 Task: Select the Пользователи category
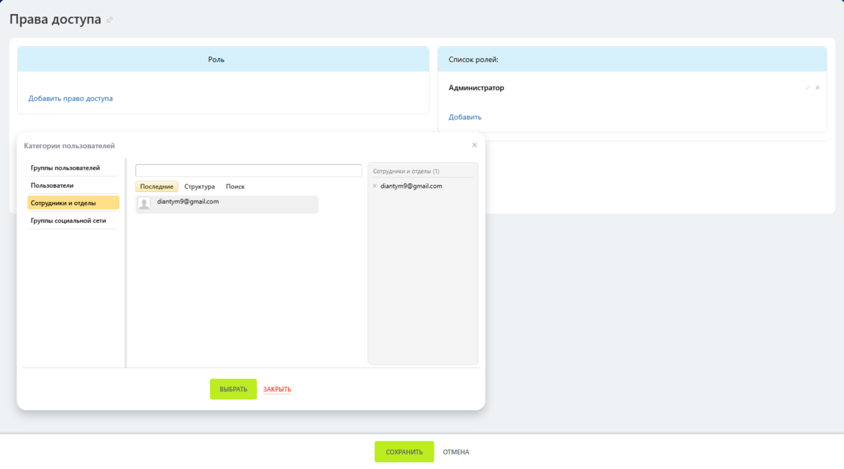click(x=52, y=186)
